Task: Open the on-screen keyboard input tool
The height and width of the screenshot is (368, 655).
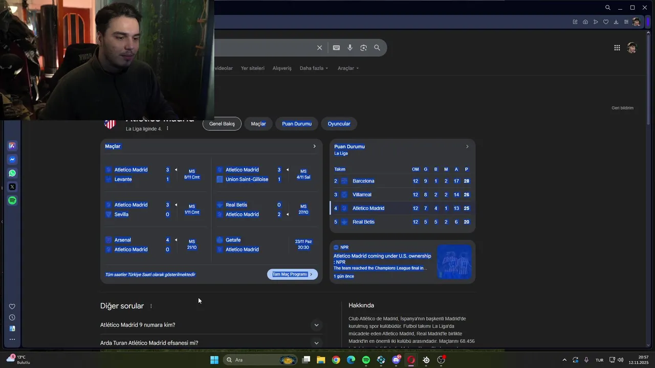Action: (336, 48)
